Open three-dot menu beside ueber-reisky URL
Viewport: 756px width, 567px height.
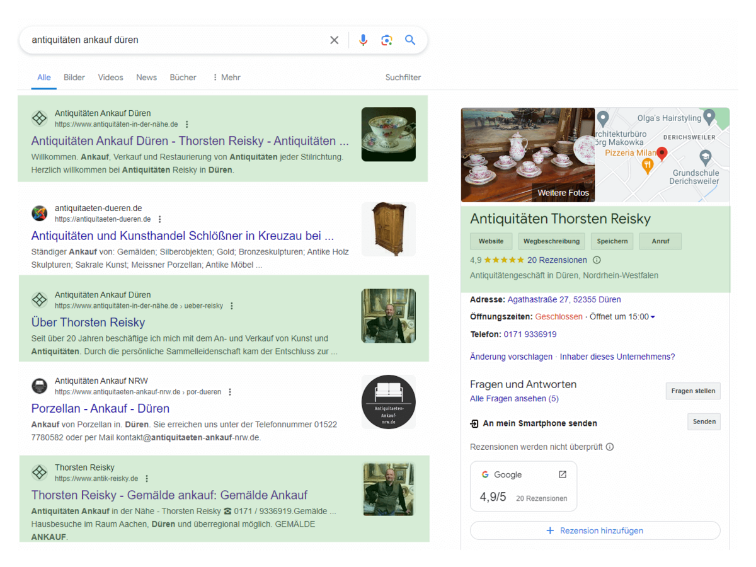pyautogui.click(x=231, y=306)
